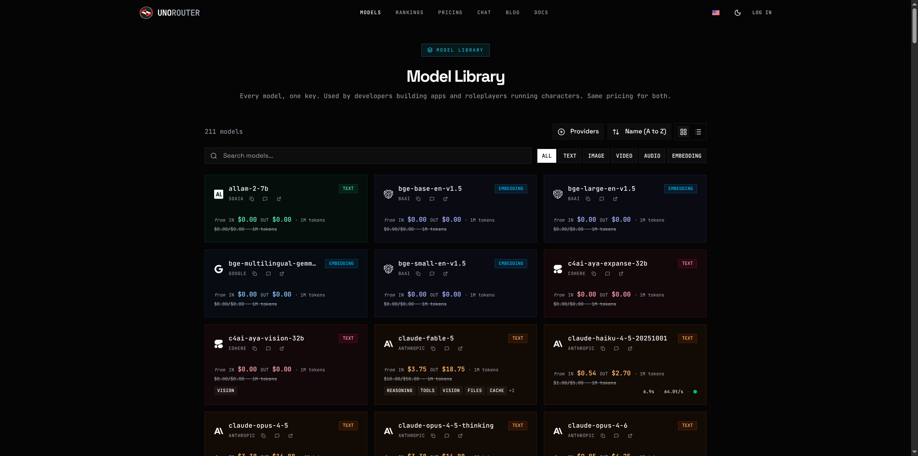Screen dimensions: 918x456
Task: Open the Chat nav item
Action: [484, 13]
